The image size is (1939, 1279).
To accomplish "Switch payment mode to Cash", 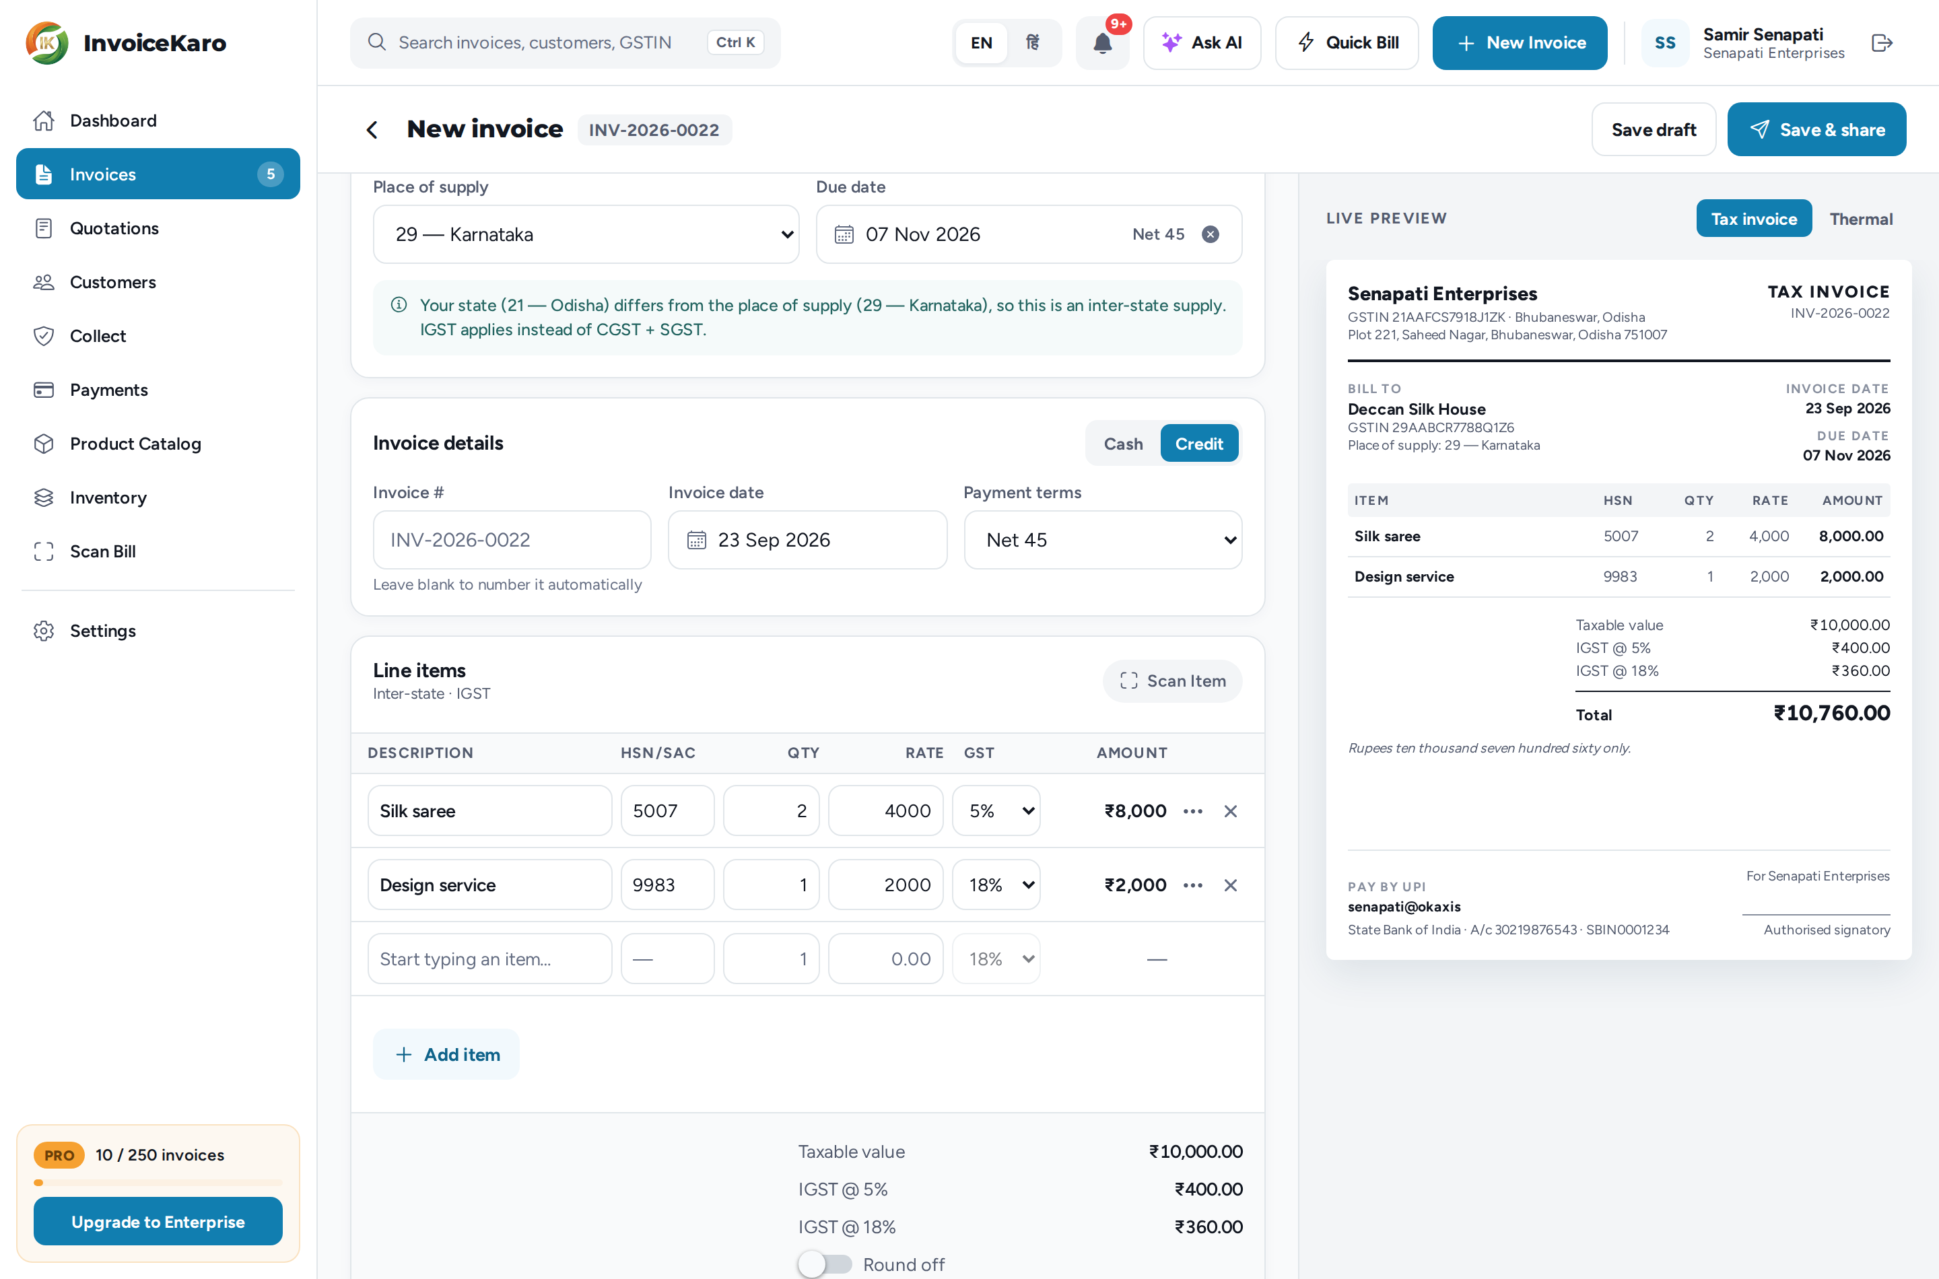I will (1123, 444).
